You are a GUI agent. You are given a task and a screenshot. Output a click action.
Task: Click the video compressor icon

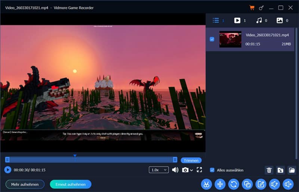coord(220,184)
